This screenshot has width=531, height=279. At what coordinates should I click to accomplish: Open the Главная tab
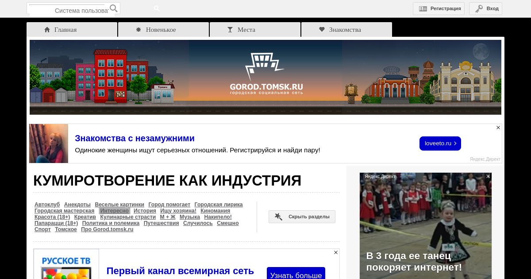(x=72, y=30)
